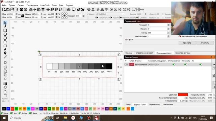Screen dimensions: 216x121
Task: Toggle the Move option in status bar
Action: coord(2,113)
